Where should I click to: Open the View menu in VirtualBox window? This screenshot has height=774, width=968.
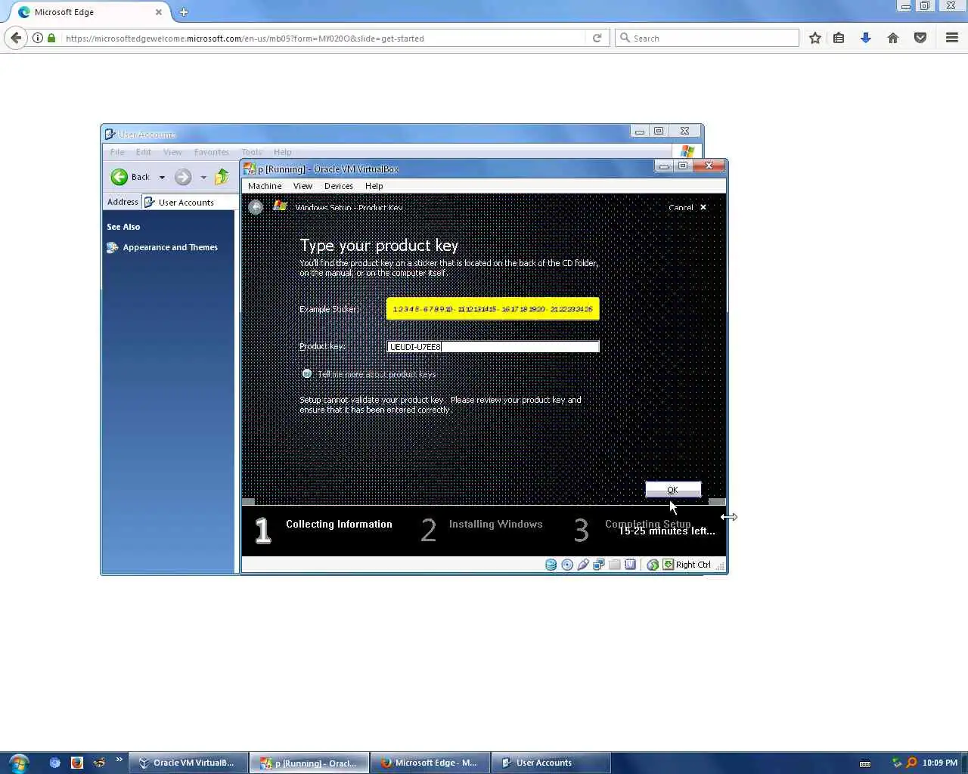pyautogui.click(x=302, y=186)
